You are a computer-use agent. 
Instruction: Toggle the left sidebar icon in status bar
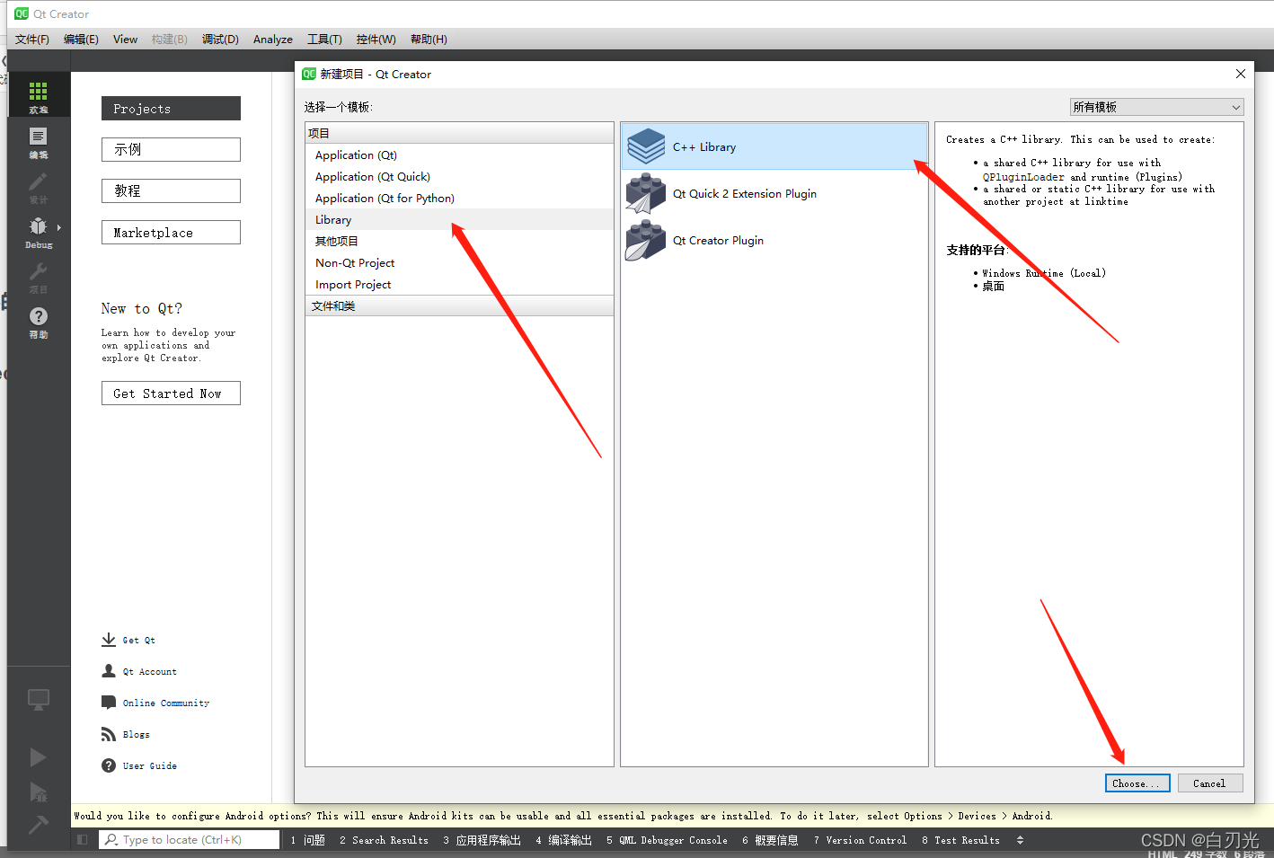[83, 840]
